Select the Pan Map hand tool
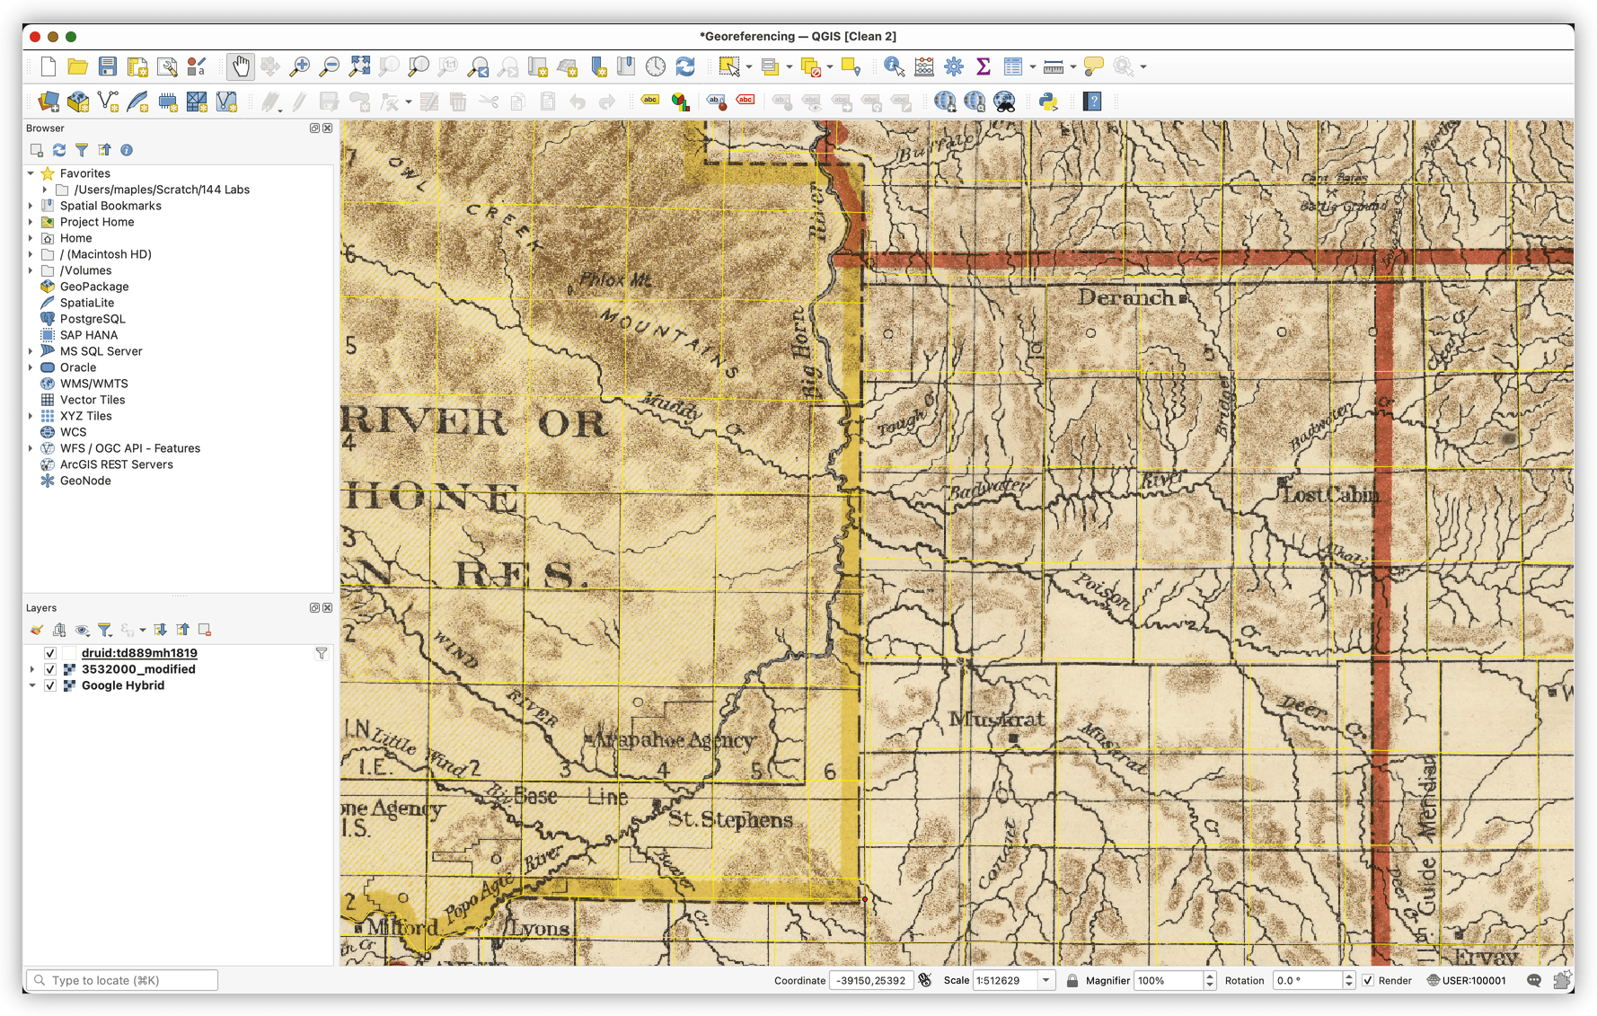The height and width of the screenshot is (1016, 1597). coord(241,66)
